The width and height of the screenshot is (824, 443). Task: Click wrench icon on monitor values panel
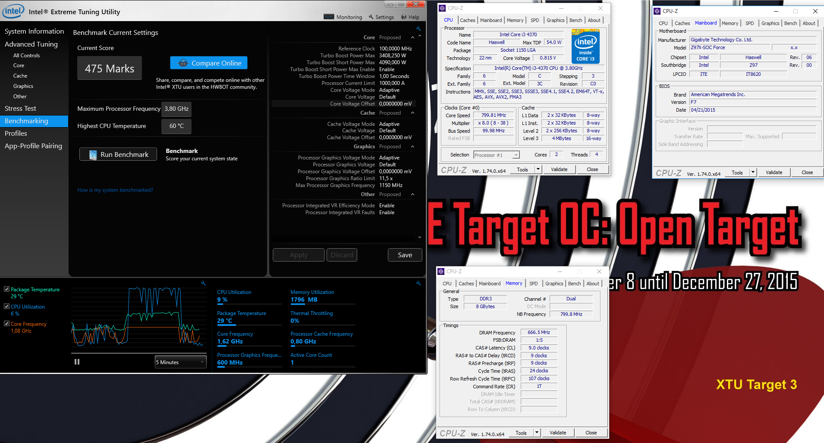pyautogui.click(x=418, y=283)
